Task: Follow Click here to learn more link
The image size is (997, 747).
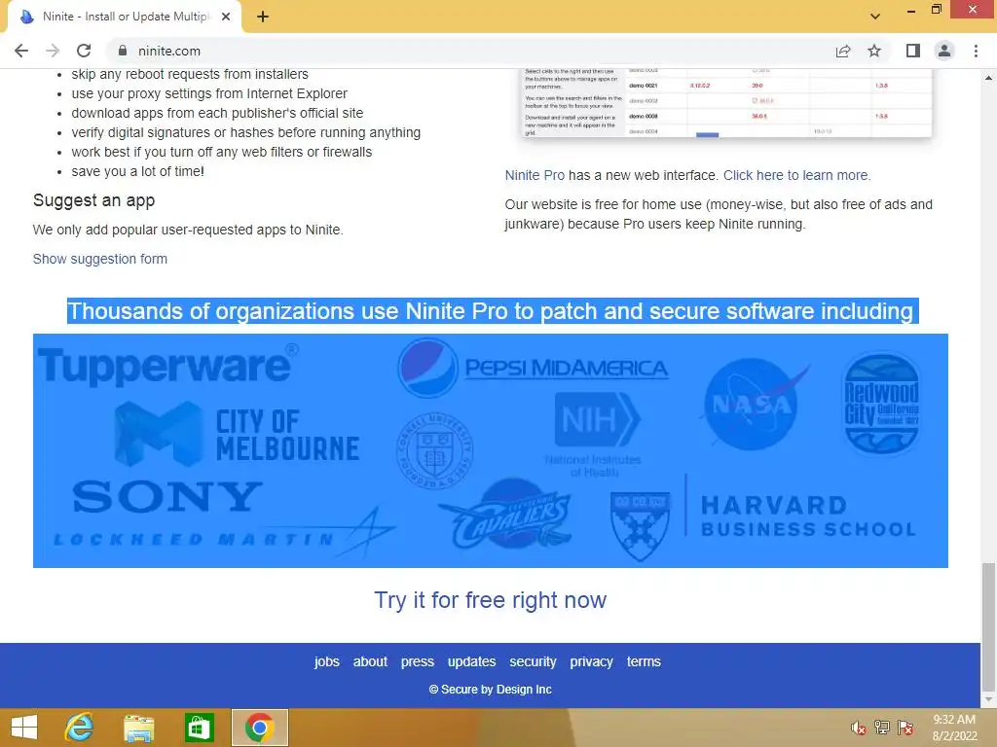Action: coord(796,175)
